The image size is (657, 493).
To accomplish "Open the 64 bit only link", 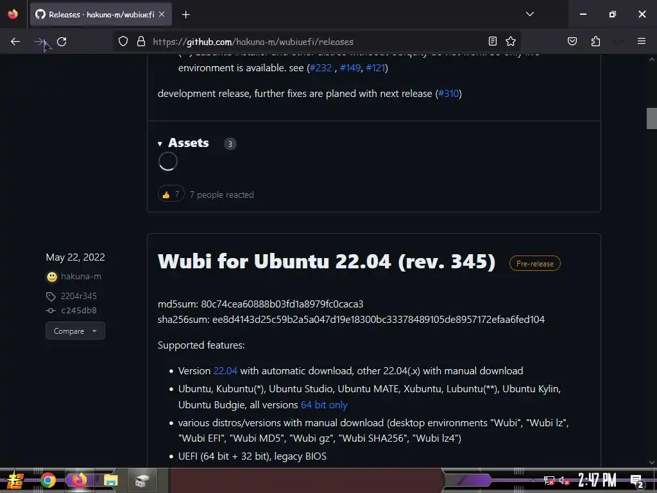I will tap(324, 405).
